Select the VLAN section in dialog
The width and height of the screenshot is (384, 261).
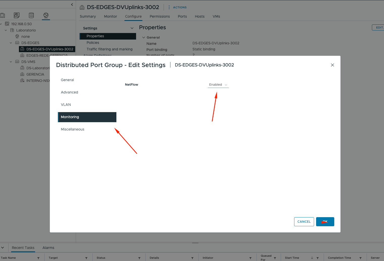pyautogui.click(x=66, y=105)
